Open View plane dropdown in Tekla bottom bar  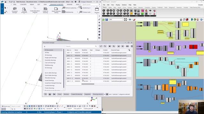(x=77, y=109)
